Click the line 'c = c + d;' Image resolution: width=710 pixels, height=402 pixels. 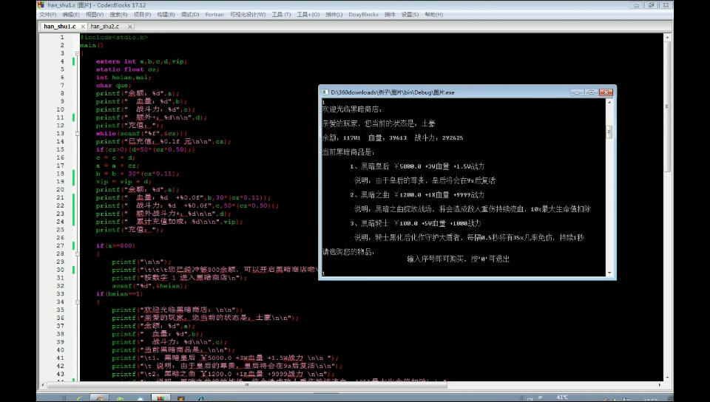click(x=115, y=158)
